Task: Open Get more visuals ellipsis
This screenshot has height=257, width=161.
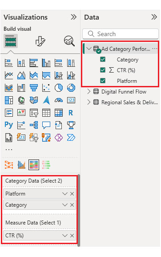Action: pos(9,150)
